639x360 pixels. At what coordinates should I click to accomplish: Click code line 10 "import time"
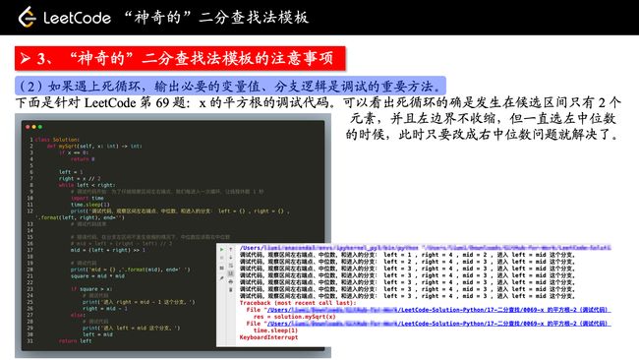pyautogui.click(x=87, y=198)
